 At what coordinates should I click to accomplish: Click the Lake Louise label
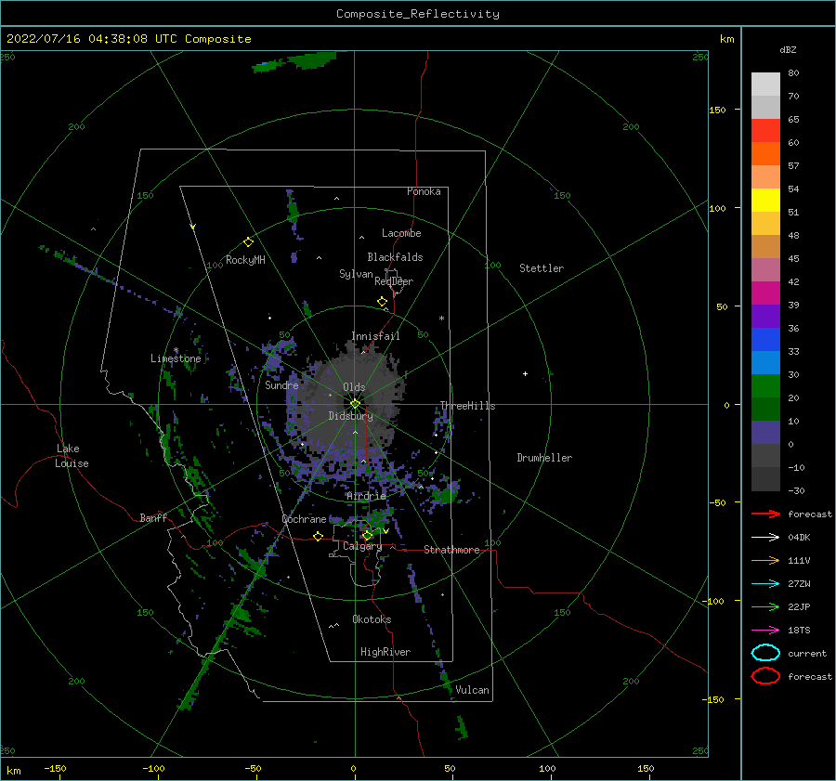click(72, 456)
